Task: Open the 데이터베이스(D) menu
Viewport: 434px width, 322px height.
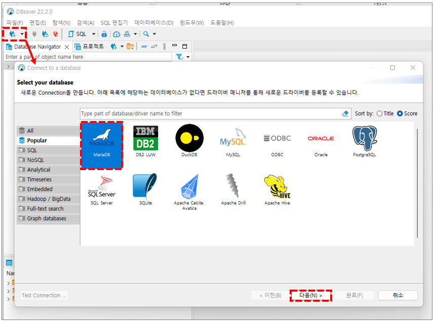Action: [154, 23]
